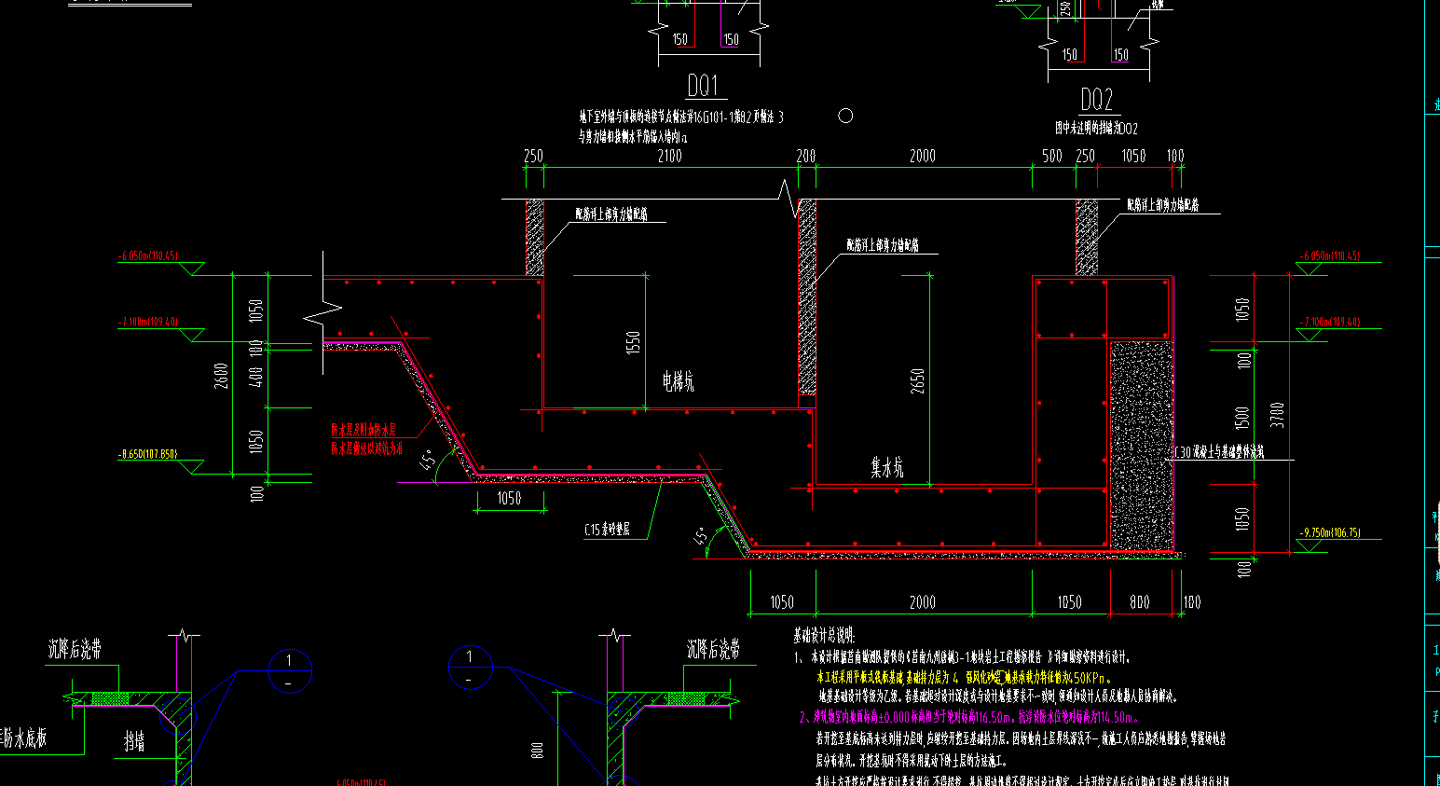Pick the 400 vertical dimension text

point(257,376)
